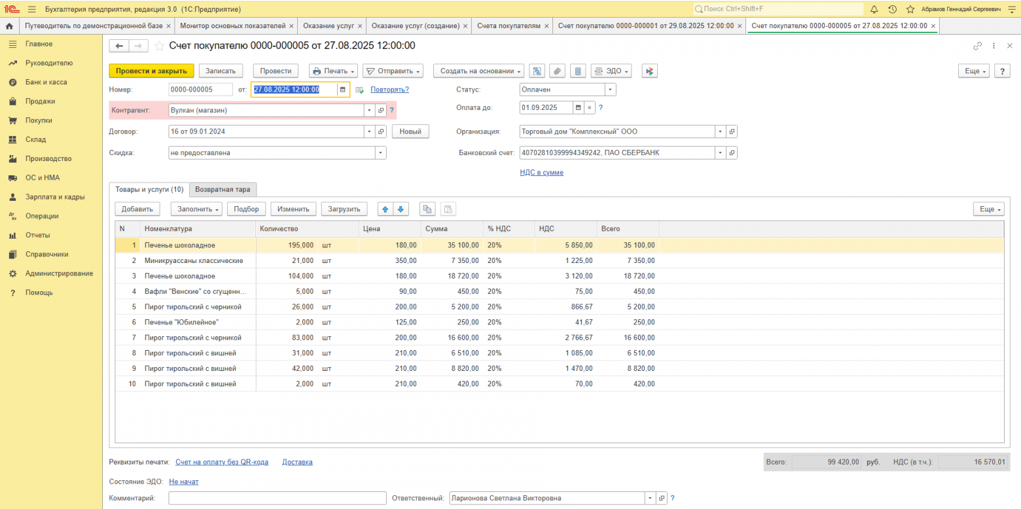Open calendar picker for document date
1021x509 pixels.
tap(342, 90)
